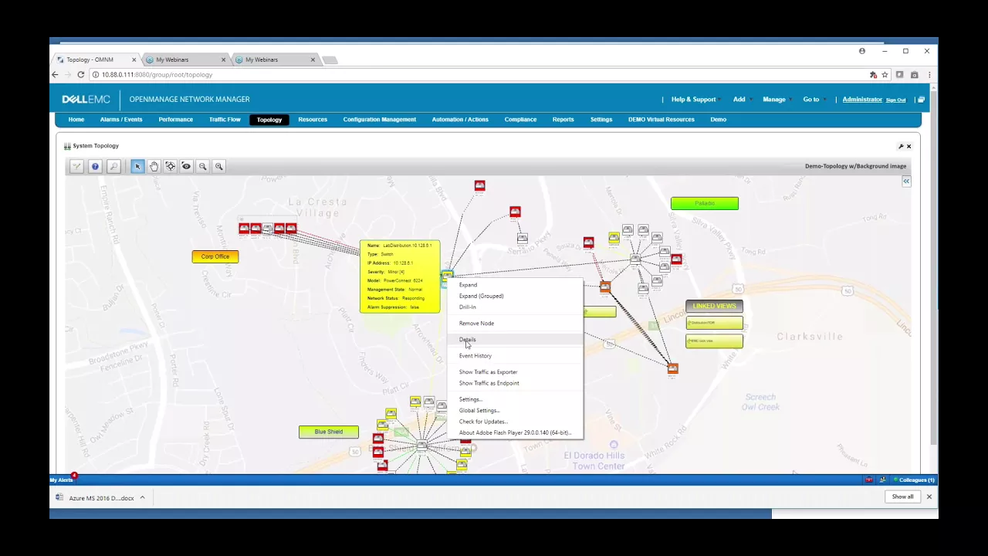The image size is (988, 556).
Task: Choose About Adobe Flash Player menu entry
Action: [515, 433]
